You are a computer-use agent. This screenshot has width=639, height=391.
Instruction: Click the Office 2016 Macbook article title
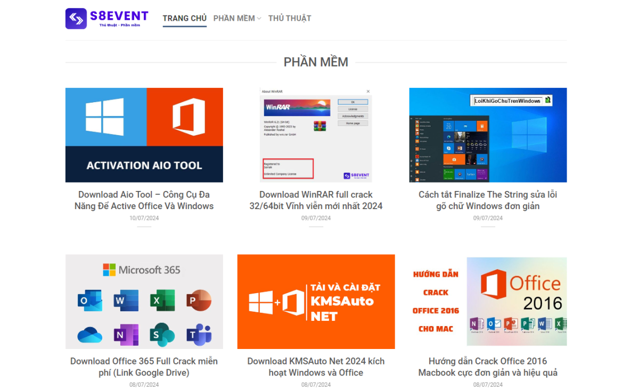(x=488, y=367)
